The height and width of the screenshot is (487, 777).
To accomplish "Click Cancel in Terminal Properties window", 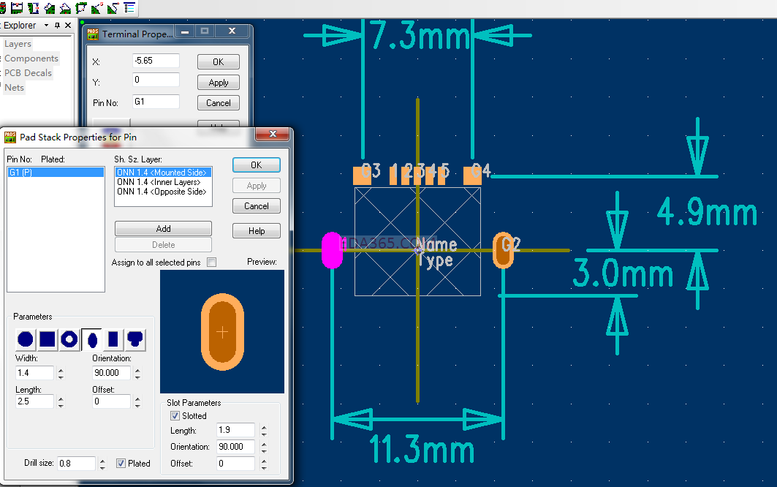I will pyautogui.click(x=218, y=102).
